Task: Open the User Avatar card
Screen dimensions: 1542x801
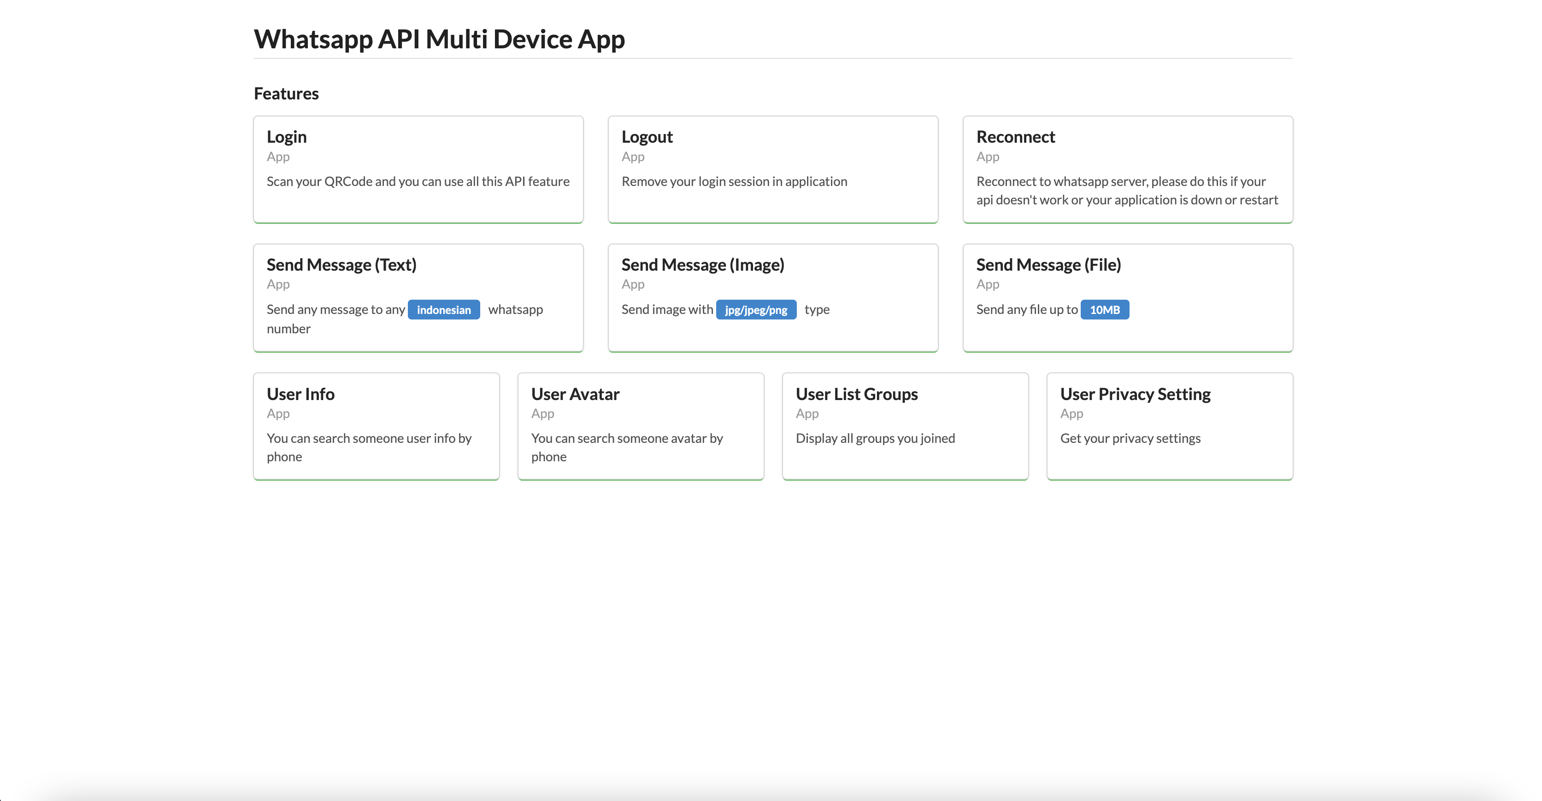Action: point(641,426)
